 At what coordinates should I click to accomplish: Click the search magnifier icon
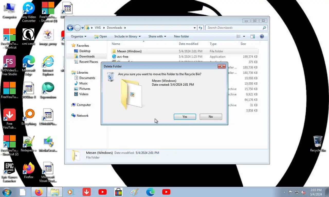[x=264, y=28]
